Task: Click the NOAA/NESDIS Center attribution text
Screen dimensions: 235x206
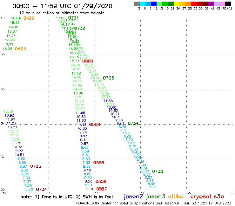Action: pos(128,203)
